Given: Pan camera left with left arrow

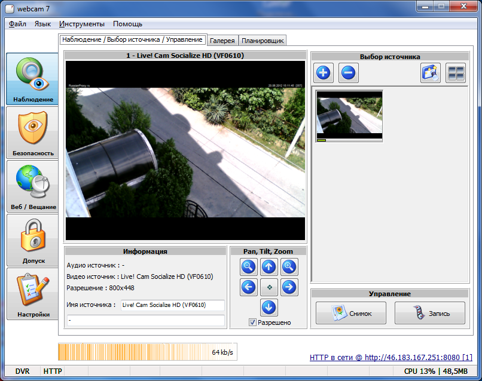Looking at the screenshot, I should pos(248,287).
